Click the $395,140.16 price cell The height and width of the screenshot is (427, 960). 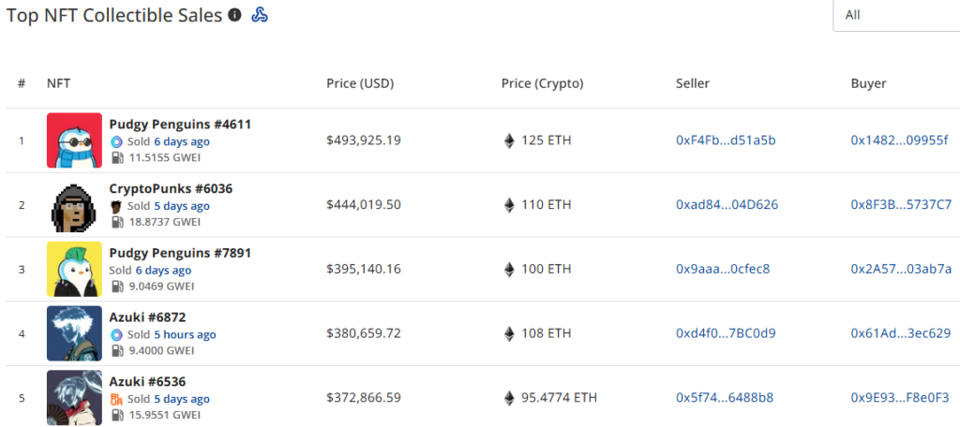tap(364, 269)
